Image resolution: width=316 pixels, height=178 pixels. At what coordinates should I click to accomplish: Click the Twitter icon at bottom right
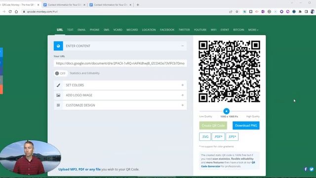(312, 169)
